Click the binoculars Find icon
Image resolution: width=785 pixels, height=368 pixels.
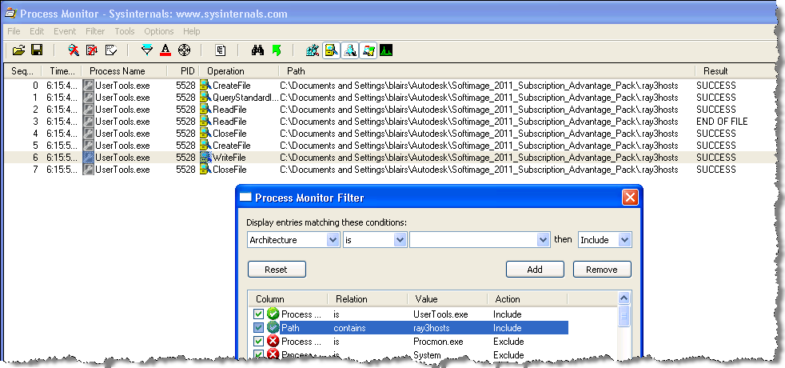coord(258,50)
